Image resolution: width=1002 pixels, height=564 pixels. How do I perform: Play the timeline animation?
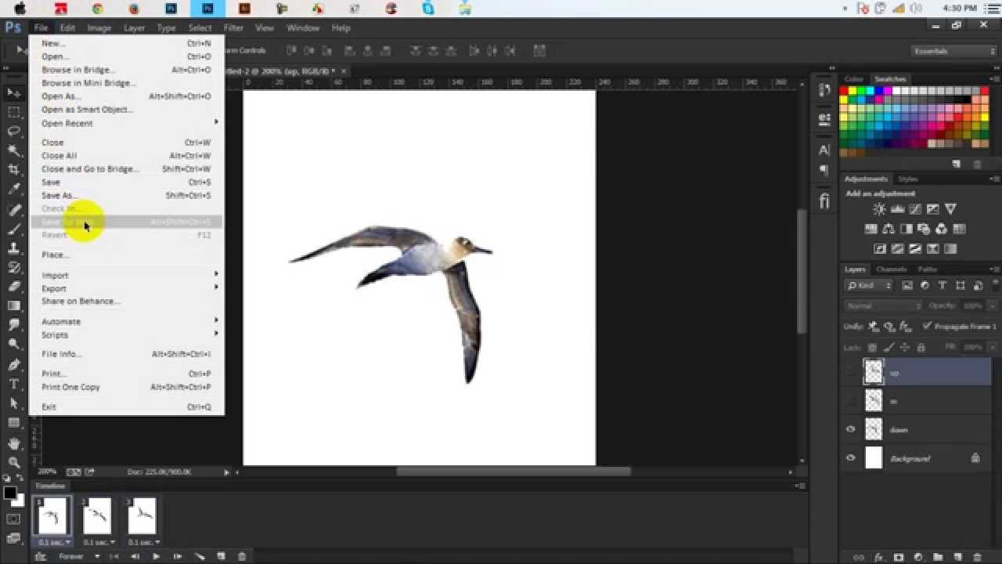click(156, 556)
